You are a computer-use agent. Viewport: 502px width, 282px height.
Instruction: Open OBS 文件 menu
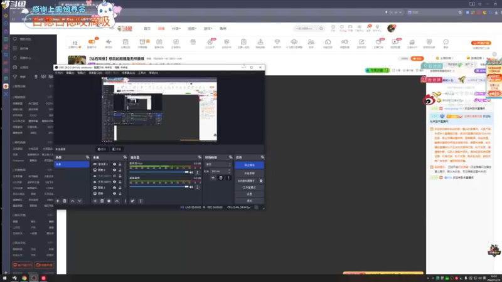click(59, 73)
